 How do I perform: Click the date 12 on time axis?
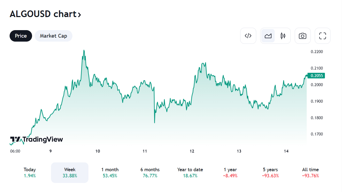192,151
